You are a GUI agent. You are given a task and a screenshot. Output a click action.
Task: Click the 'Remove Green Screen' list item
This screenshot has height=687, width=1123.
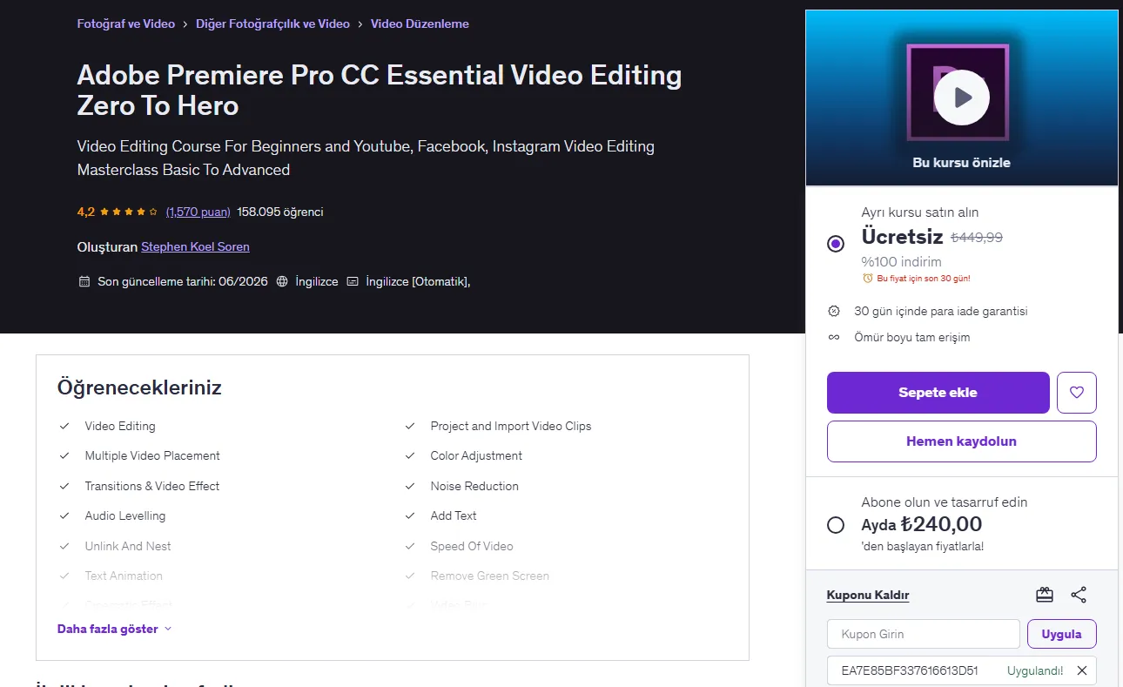[x=490, y=576]
